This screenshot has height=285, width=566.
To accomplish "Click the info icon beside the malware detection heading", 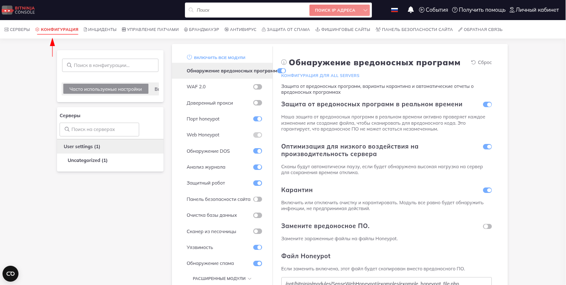I will pyautogui.click(x=284, y=62).
